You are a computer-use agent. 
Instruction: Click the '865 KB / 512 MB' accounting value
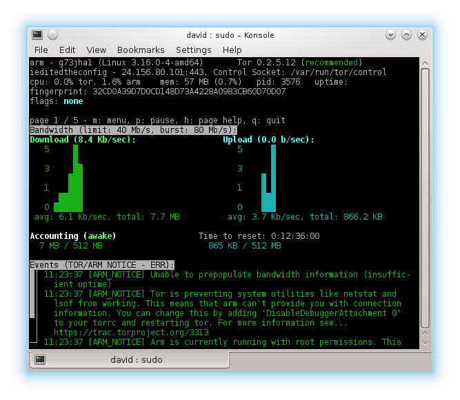click(245, 246)
